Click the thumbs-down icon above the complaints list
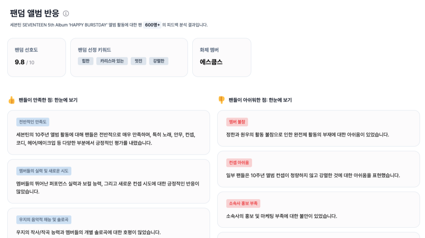This screenshot has width=425, height=238. [222, 100]
